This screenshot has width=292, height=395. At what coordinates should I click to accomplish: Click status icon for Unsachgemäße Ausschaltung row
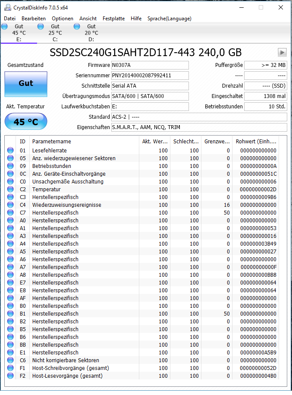pyautogui.click(x=10, y=181)
